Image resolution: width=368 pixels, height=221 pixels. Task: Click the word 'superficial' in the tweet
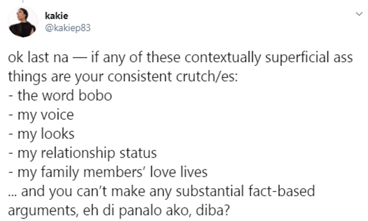(297, 57)
